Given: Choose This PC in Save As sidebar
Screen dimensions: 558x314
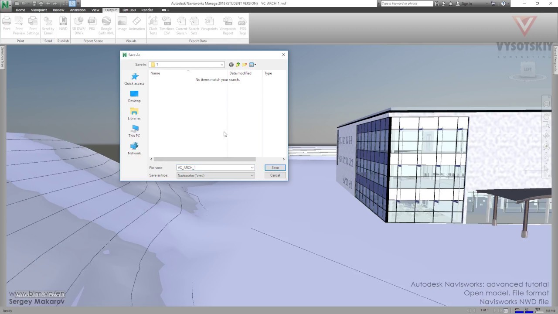Looking at the screenshot, I should (134, 131).
